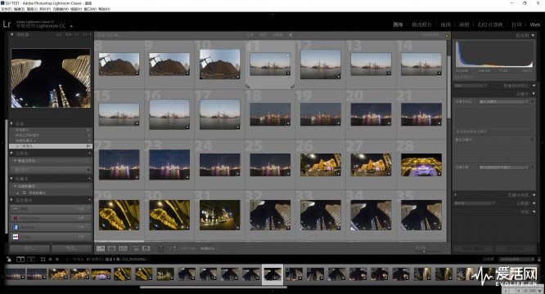Open the Map module
The height and width of the screenshot is (294, 545).
[x=446, y=24]
